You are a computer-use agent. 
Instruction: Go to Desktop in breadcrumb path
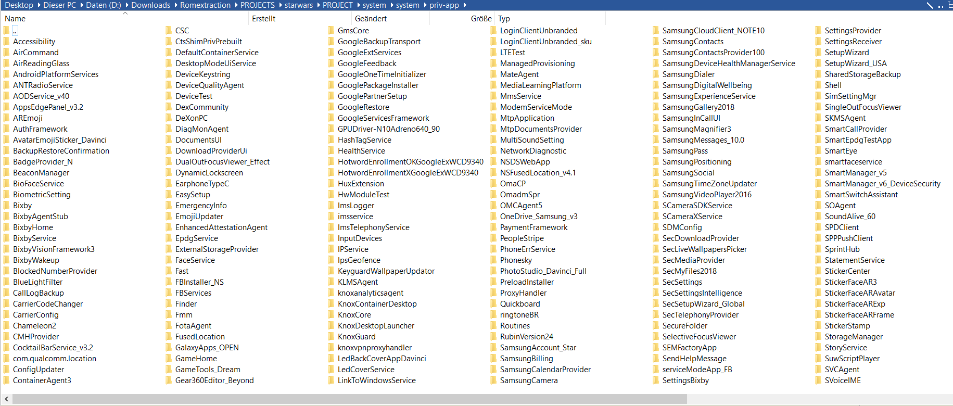tap(19, 5)
